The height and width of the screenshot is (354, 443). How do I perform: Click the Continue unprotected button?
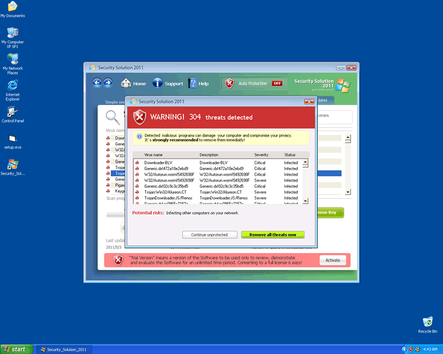[209, 235]
